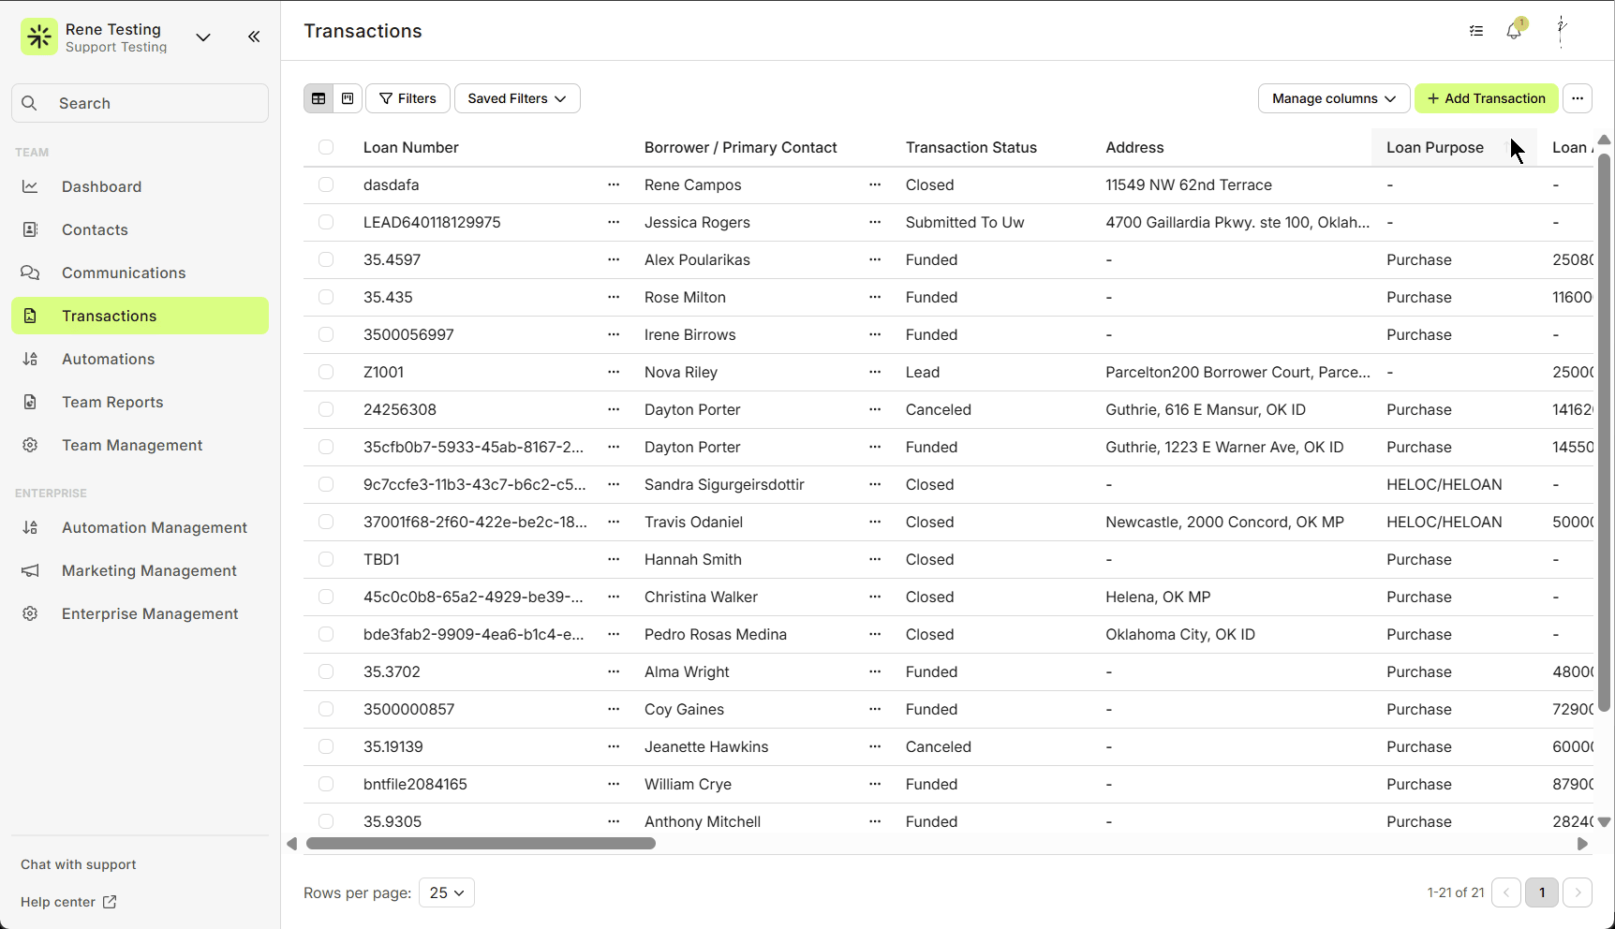The image size is (1615, 929).
Task: Open the Help center link
Action: [58, 902]
